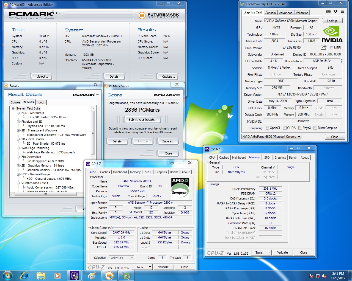Click the Result Details vertical scrollbar thumb
This screenshot has height=281, width=352.
tap(93, 133)
